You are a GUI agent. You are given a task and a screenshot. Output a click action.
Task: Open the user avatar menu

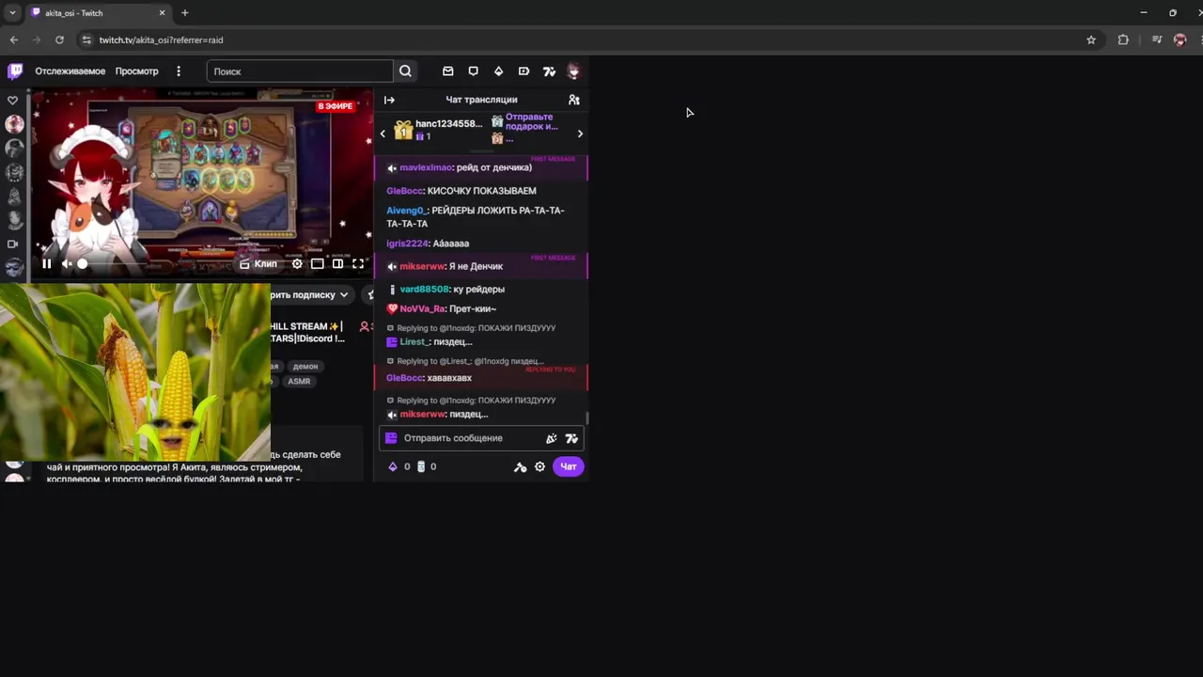573,71
